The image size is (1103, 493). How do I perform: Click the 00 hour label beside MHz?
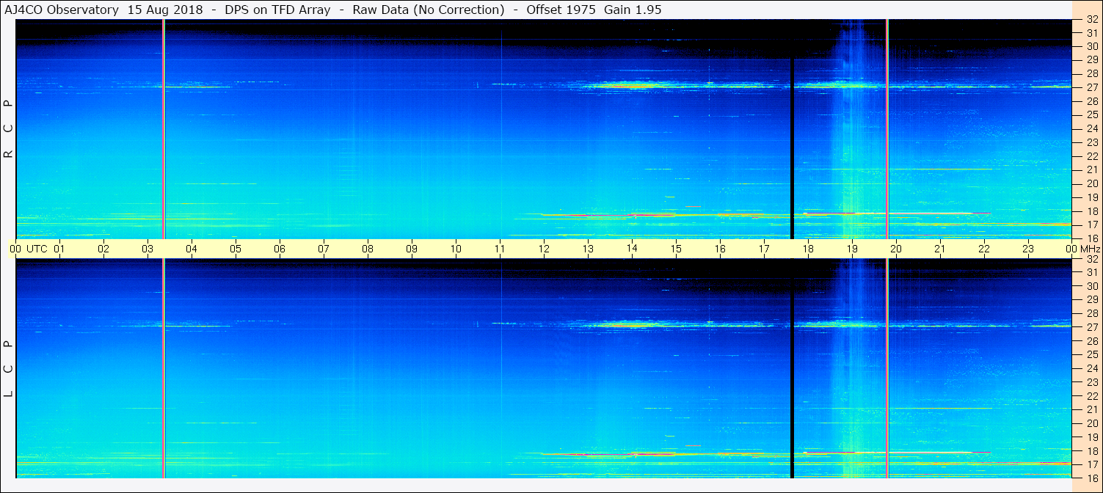pos(1071,249)
